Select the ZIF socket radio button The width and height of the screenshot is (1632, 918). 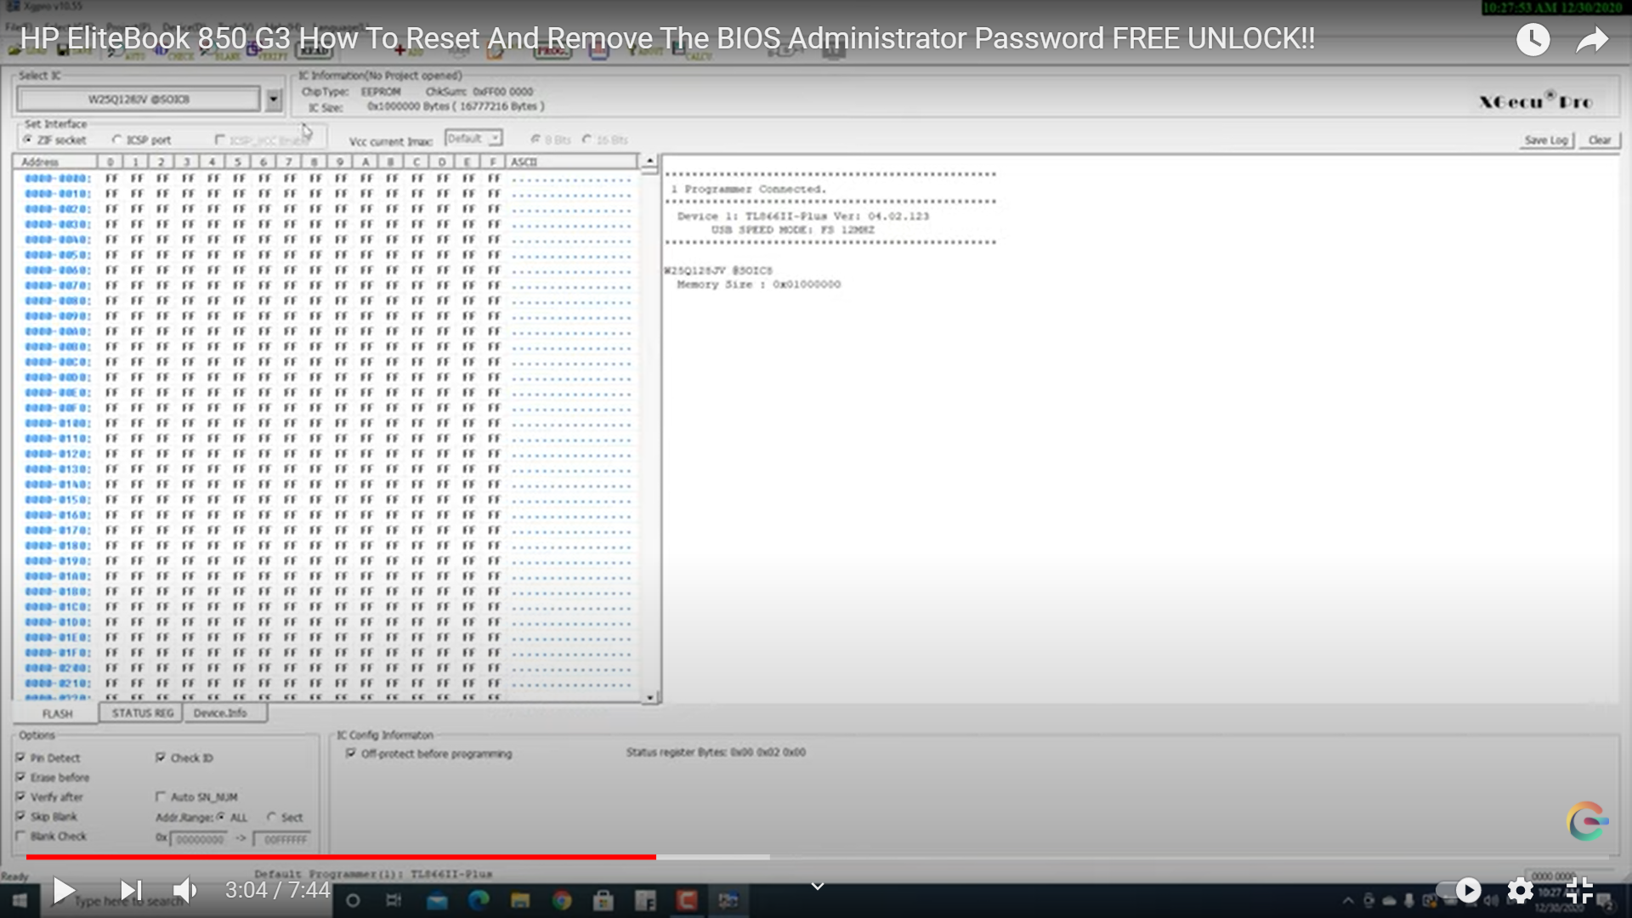pyautogui.click(x=28, y=139)
